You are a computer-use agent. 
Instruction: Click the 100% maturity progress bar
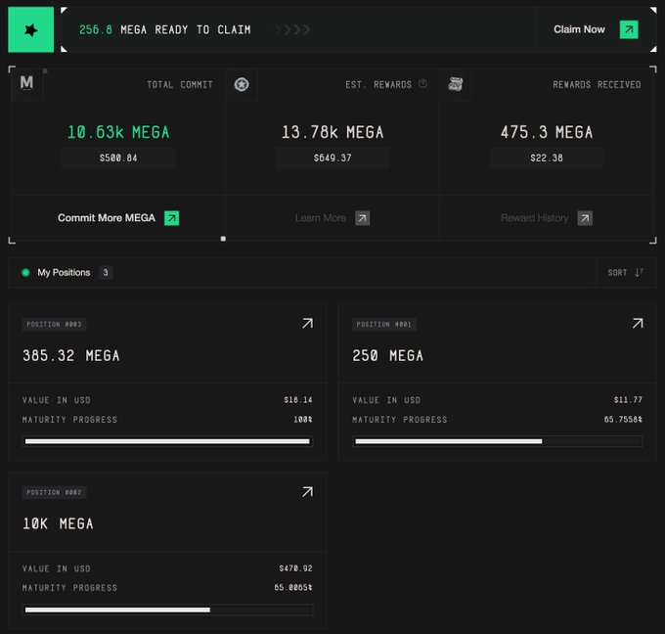click(x=167, y=441)
